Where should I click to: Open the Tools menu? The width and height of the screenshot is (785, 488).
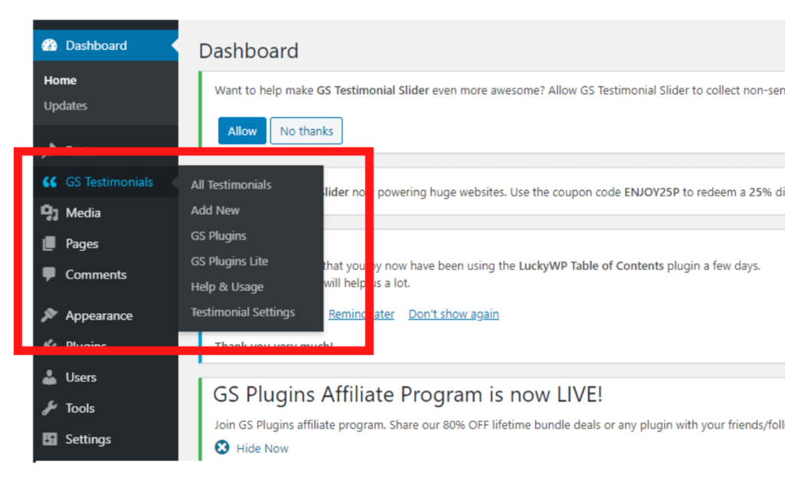(x=106, y=408)
